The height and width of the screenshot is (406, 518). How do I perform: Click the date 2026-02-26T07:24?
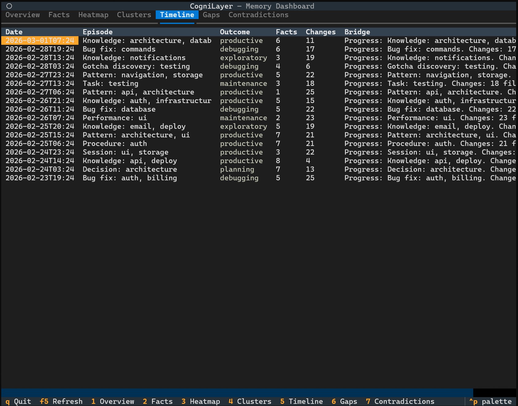tap(40, 118)
